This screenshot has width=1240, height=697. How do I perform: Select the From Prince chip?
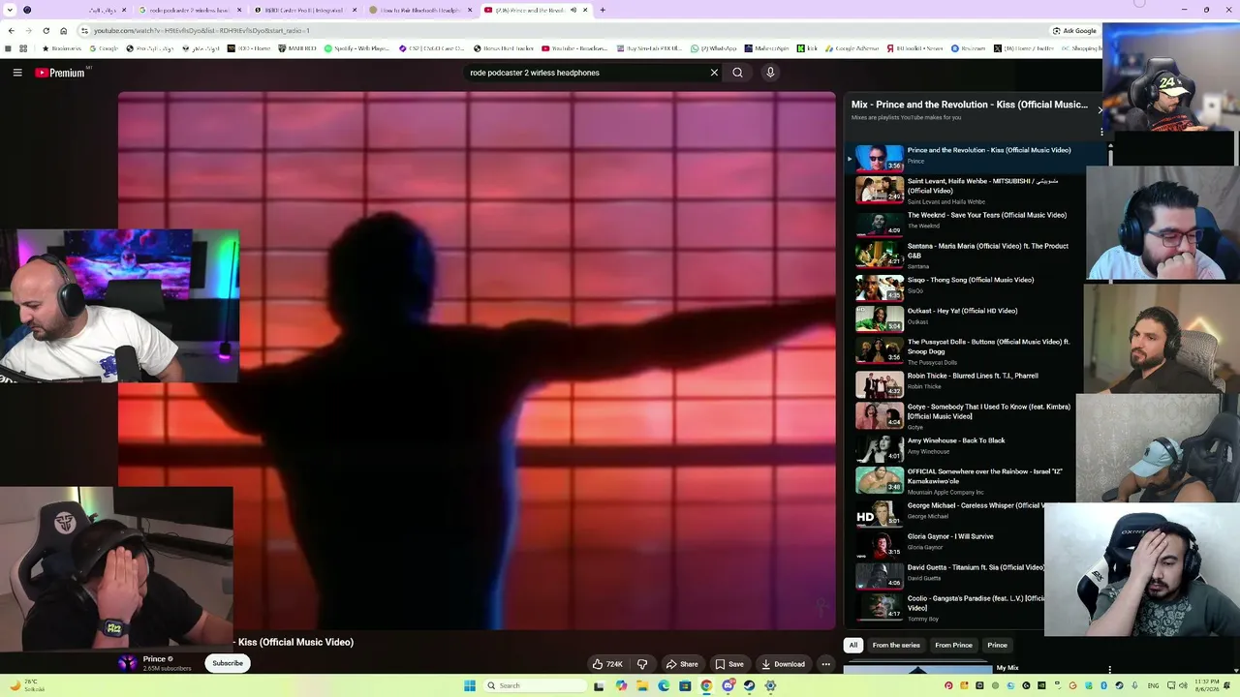click(x=953, y=645)
